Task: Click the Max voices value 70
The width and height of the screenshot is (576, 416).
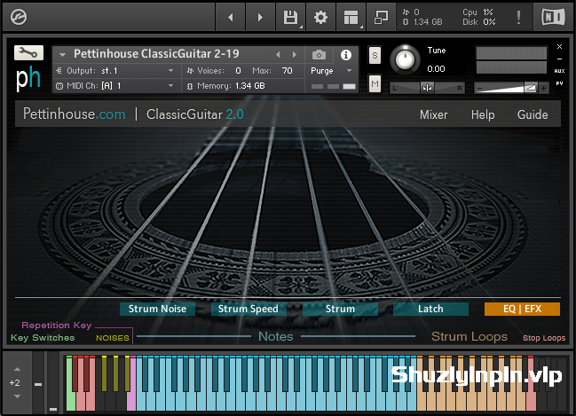Action: click(x=287, y=70)
